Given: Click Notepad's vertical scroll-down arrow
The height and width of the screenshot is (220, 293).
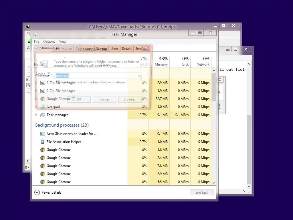Looking at the screenshot, I should [x=249, y=186].
